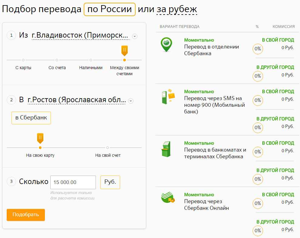
Task: Click the amount field showing 15 000.00
Action: pyautogui.click(x=73, y=182)
